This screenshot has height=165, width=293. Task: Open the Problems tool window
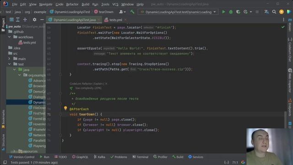(119, 157)
